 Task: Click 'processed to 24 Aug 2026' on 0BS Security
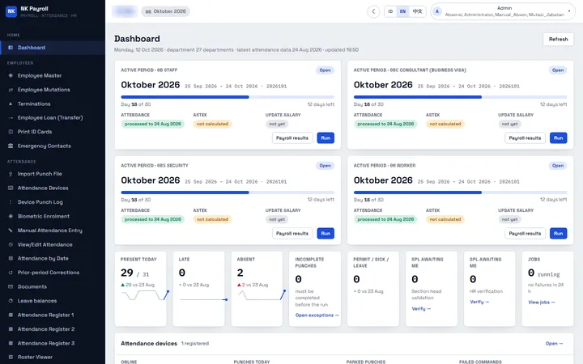[153, 219]
